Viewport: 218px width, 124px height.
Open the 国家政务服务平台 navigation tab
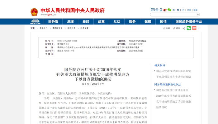(189, 22)
